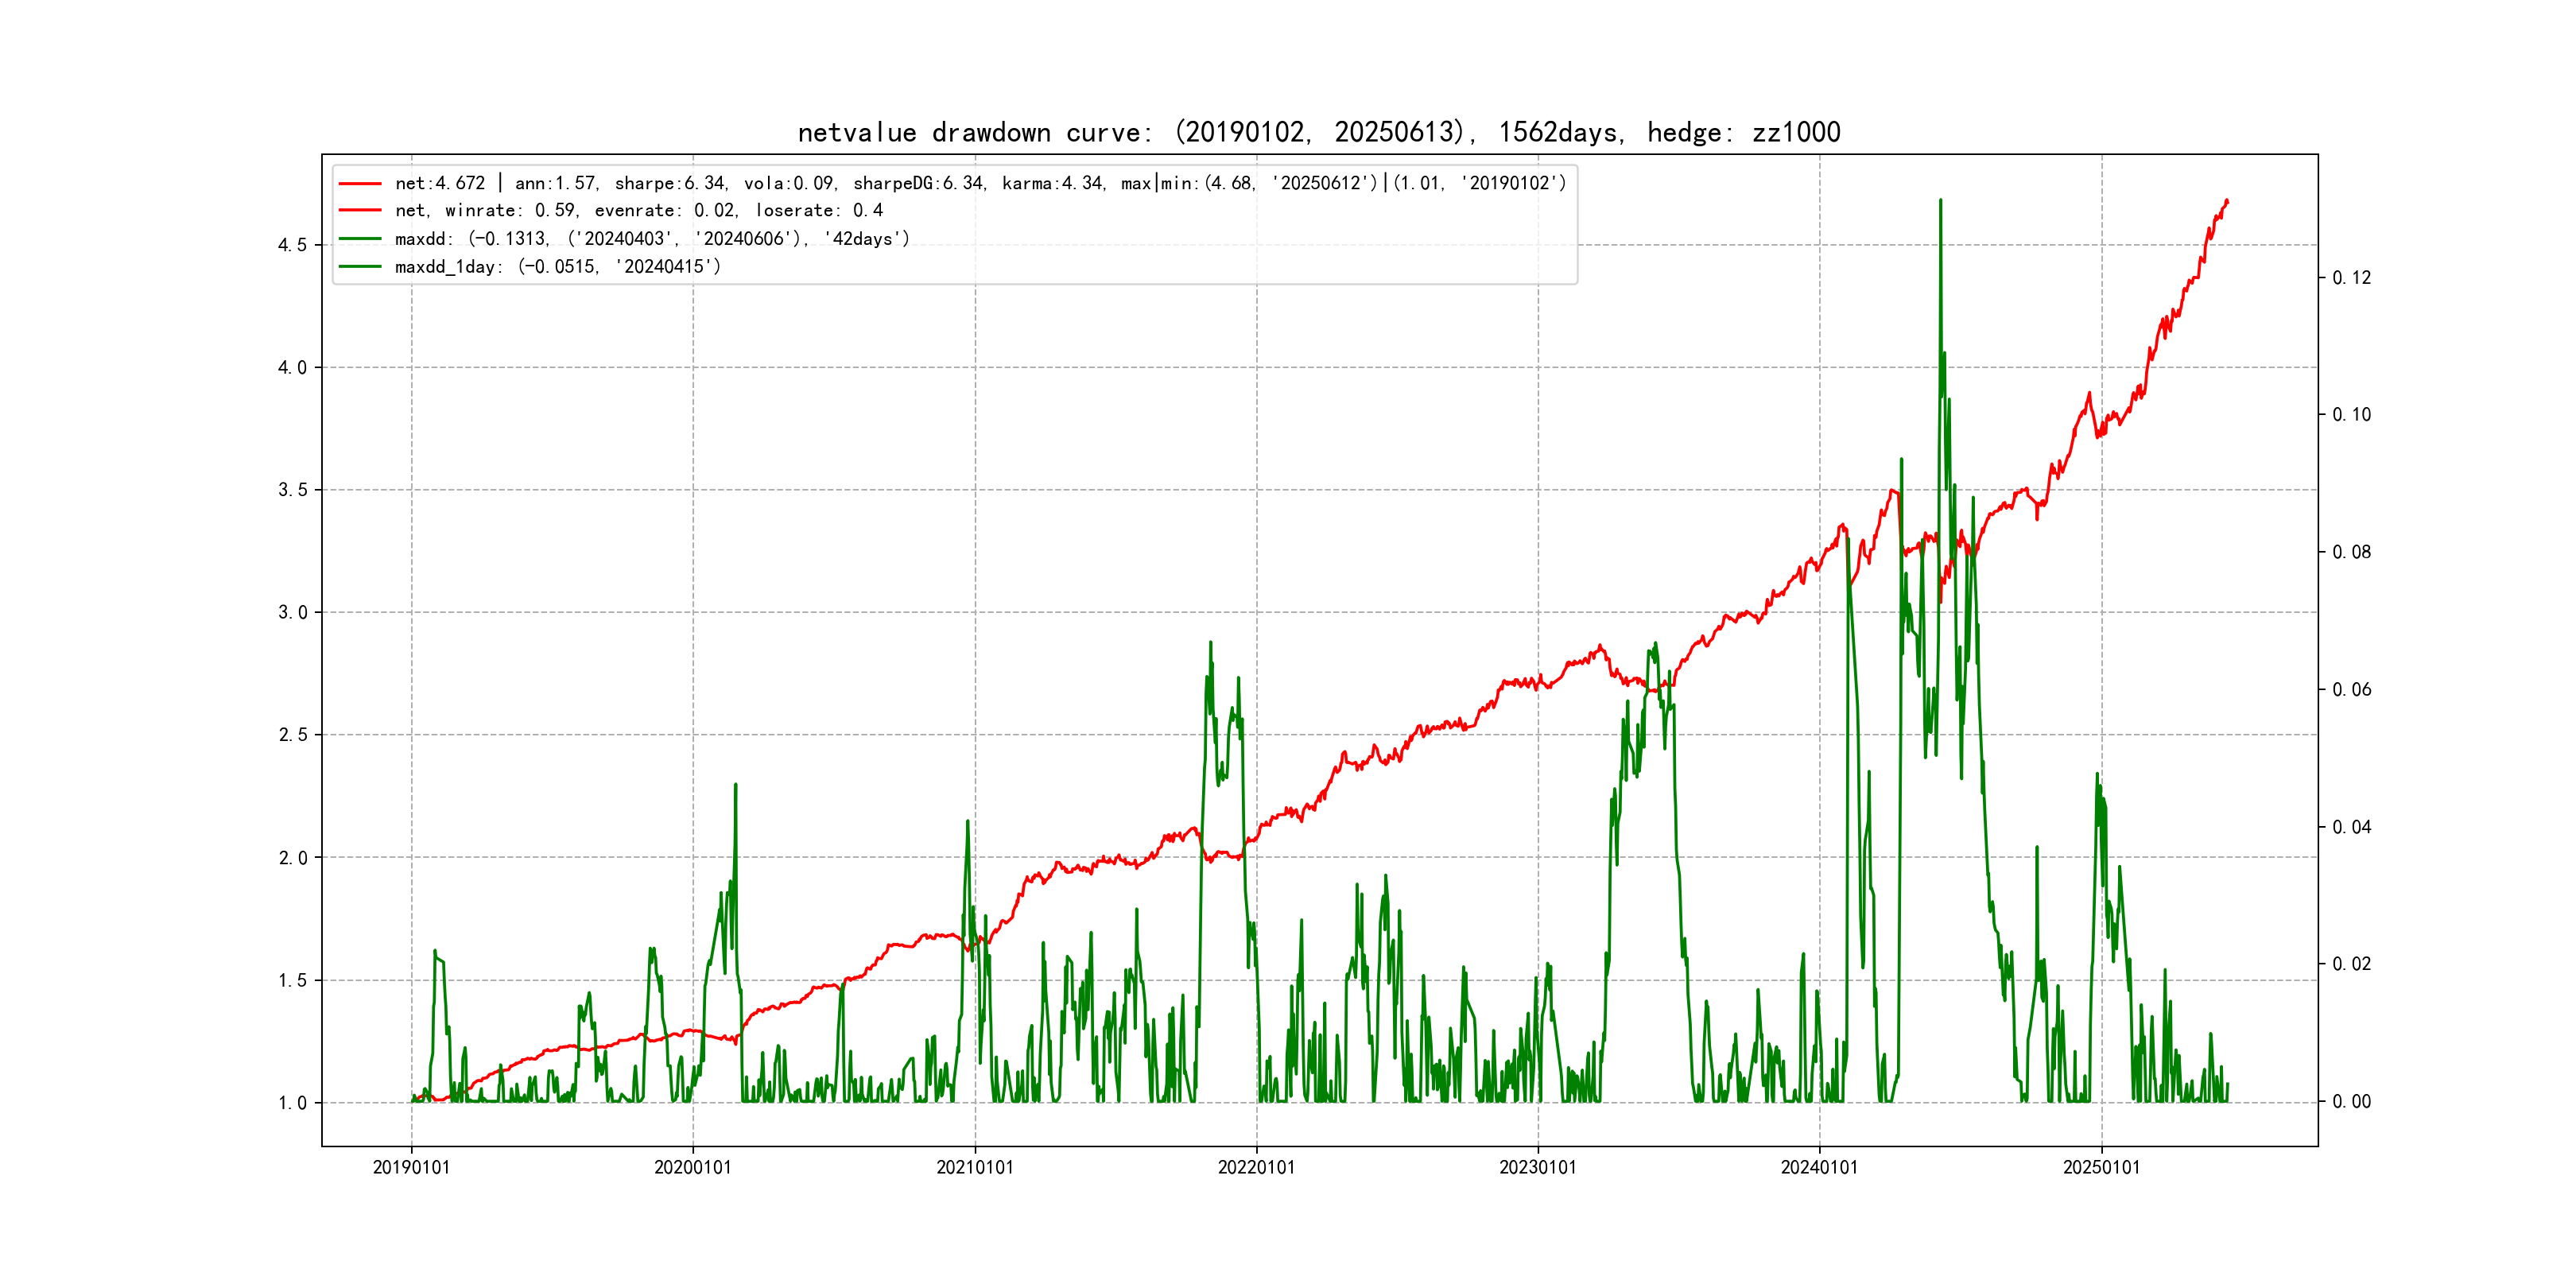Click the 1.0 left y-axis tick label
This screenshot has width=2576, height=1288.
pos(292,1103)
